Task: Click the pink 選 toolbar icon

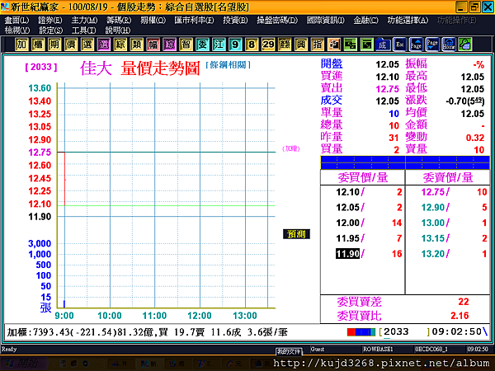Action: click(x=104, y=45)
